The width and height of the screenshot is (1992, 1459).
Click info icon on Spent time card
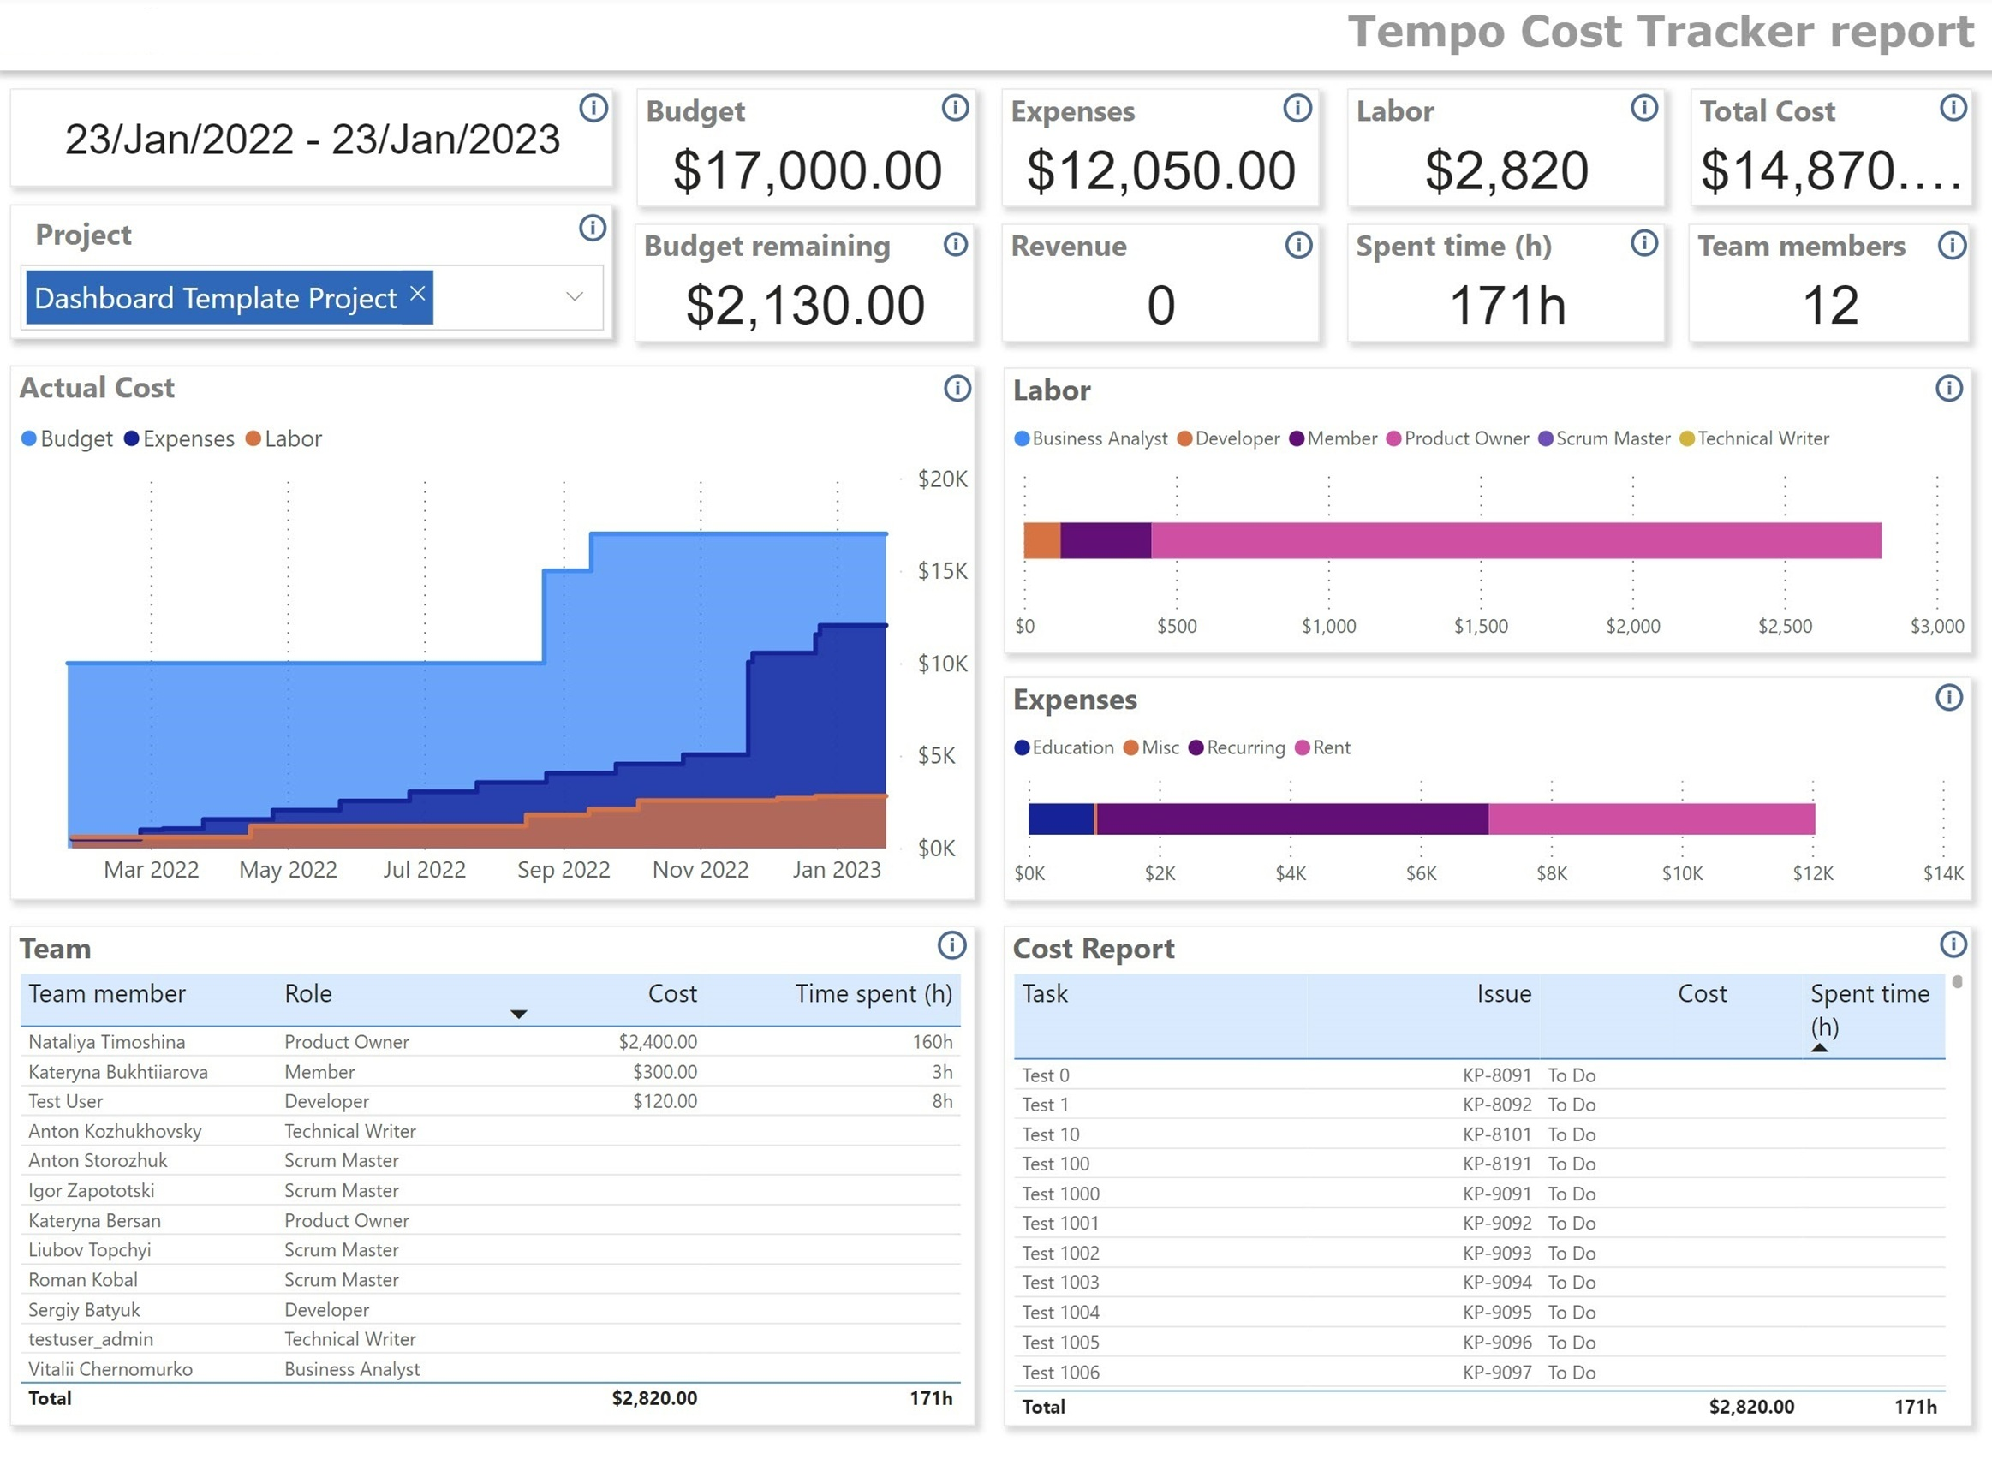click(x=1643, y=243)
